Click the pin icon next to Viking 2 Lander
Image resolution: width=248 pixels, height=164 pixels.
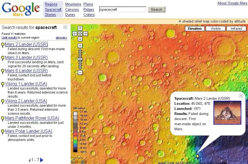tap(2, 102)
